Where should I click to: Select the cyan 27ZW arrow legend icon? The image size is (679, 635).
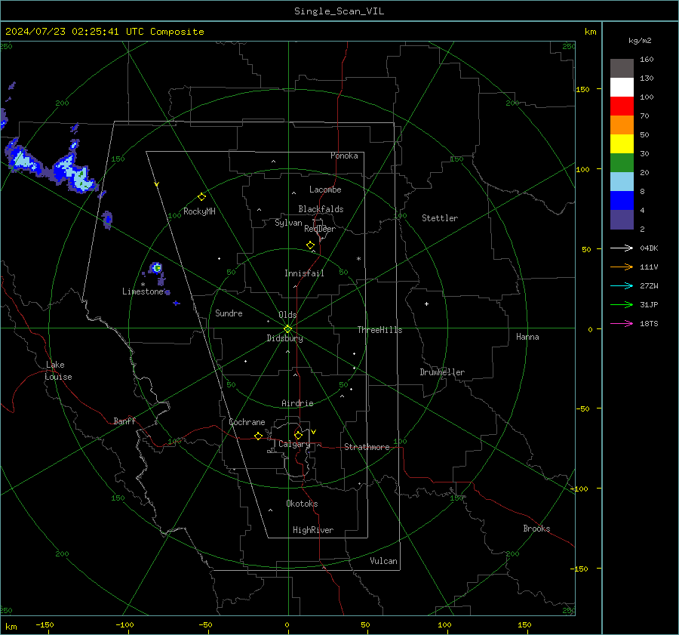pyautogui.click(x=622, y=285)
